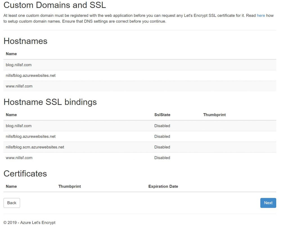Viewport: 288px width, 228px height.
Task: Select www.nillsf.com in the Hostnames table
Action: tap(19, 86)
